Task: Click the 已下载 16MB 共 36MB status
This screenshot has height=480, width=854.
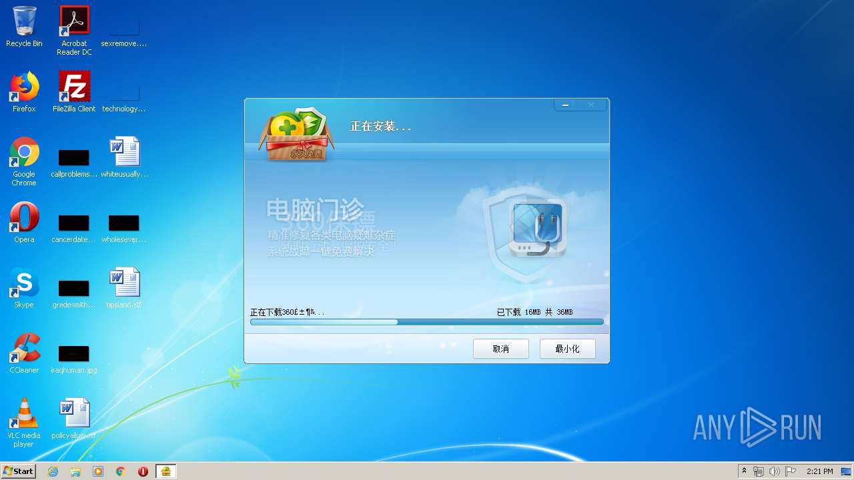Action: pyautogui.click(x=535, y=312)
